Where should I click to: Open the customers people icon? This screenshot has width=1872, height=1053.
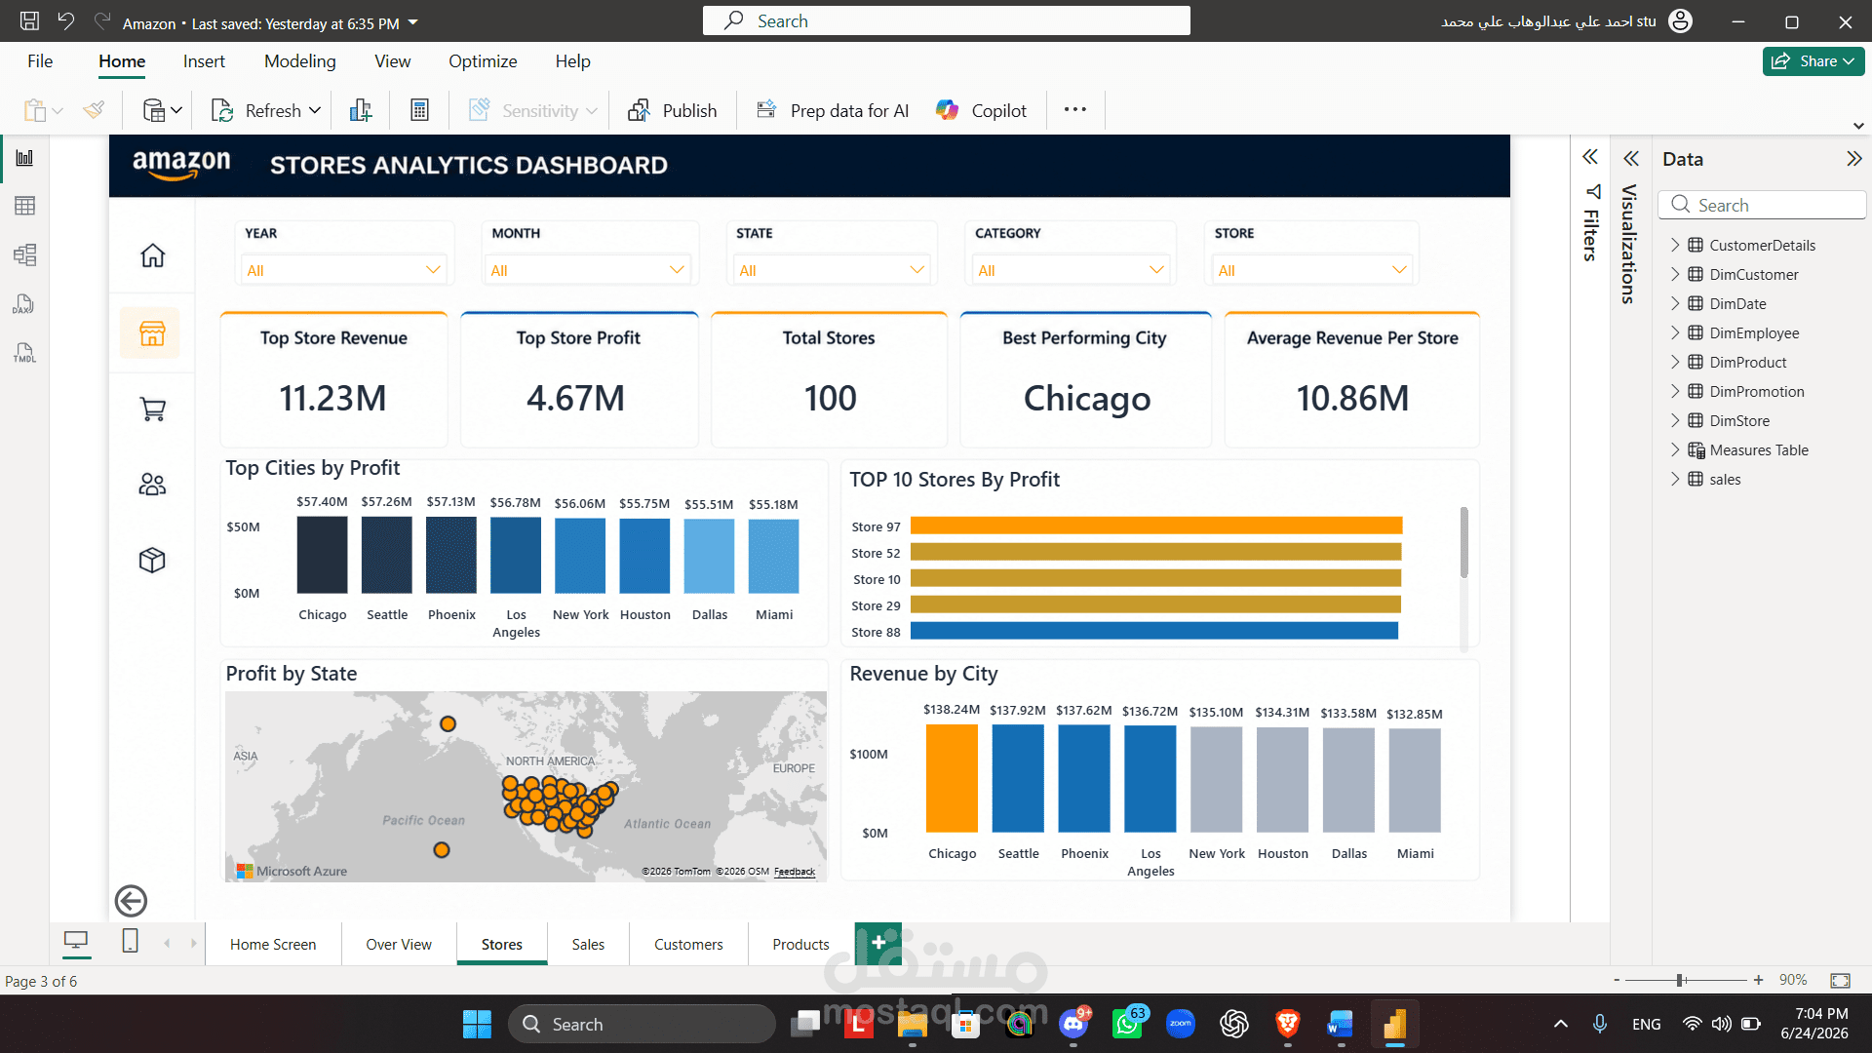tap(152, 485)
